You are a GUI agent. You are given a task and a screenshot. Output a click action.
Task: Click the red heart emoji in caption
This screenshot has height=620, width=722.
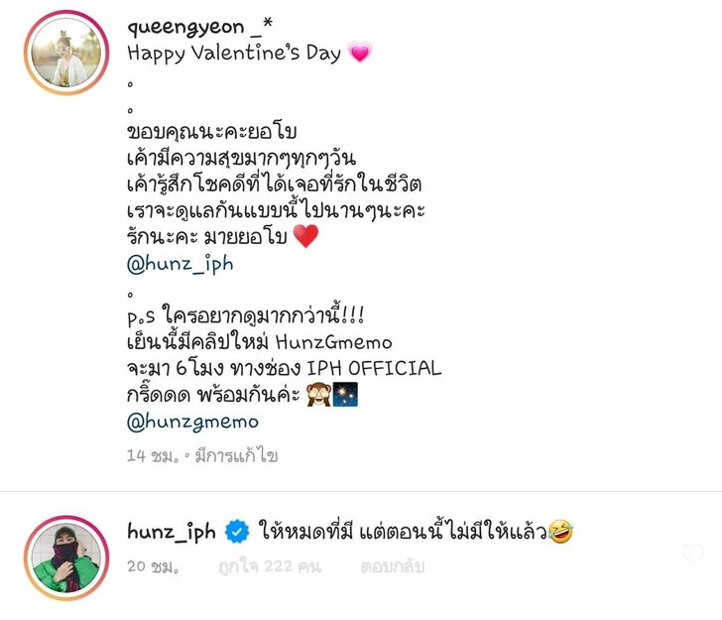coord(305,236)
